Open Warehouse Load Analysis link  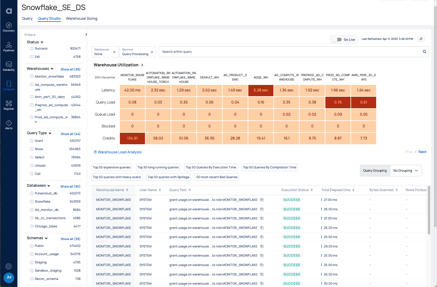(x=120, y=152)
